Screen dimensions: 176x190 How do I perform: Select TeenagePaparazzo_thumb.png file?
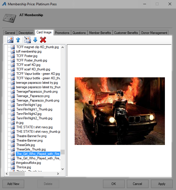37,92
